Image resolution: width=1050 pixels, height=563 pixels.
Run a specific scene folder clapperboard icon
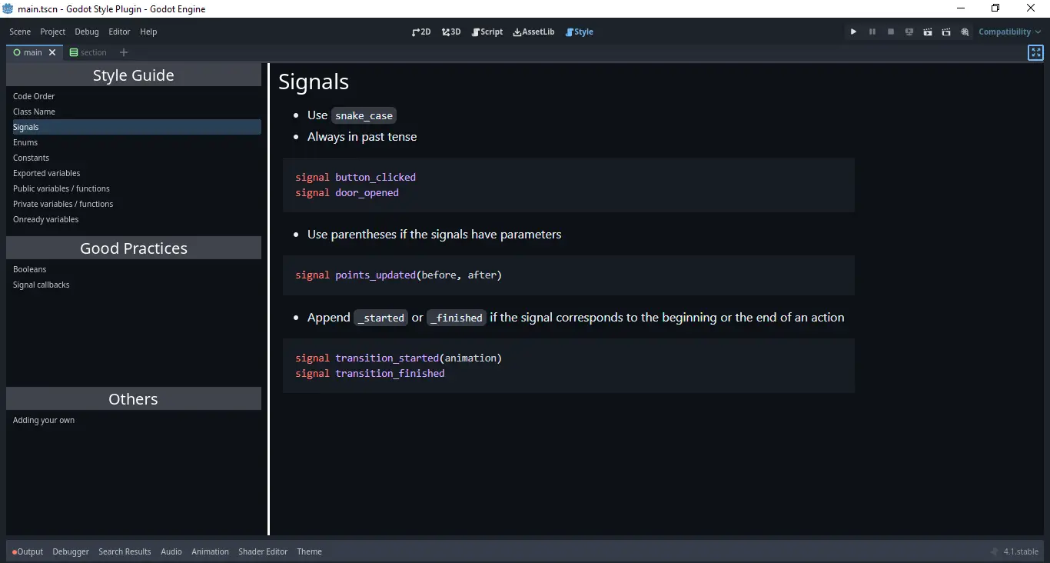click(x=946, y=32)
